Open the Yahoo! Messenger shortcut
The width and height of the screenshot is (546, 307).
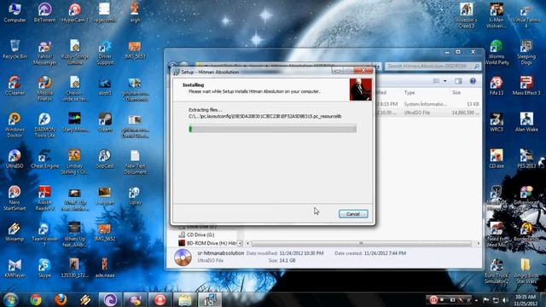click(x=44, y=52)
